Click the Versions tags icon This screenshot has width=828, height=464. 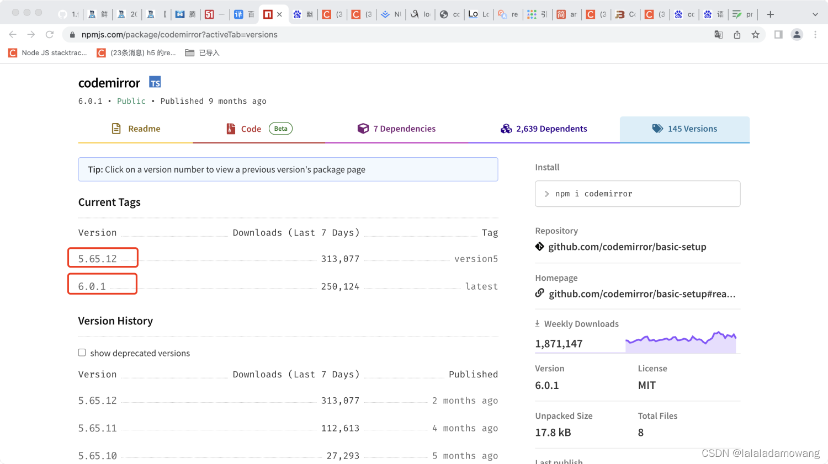[x=657, y=129]
